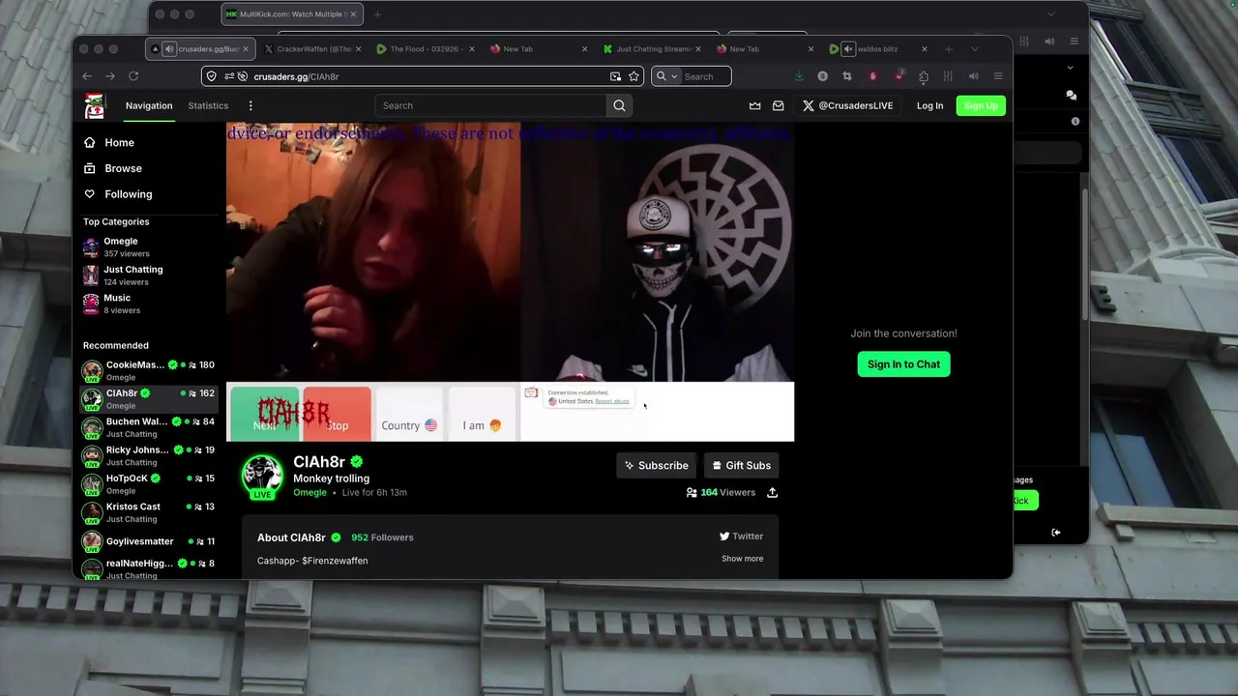Open the three-dot more options menu
Image resolution: width=1238 pixels, height=696 pixels.
coord(251,105)
